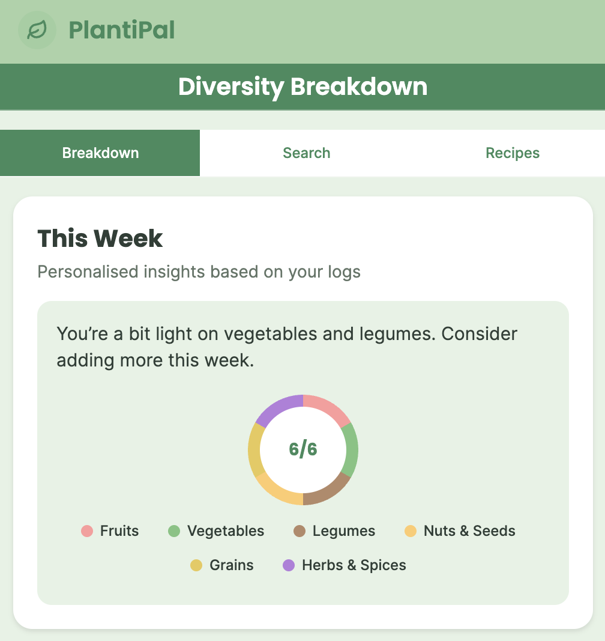The image size is (605, 641).
Task: Click the green Vegetables legend dot
Action: (174, 531)
